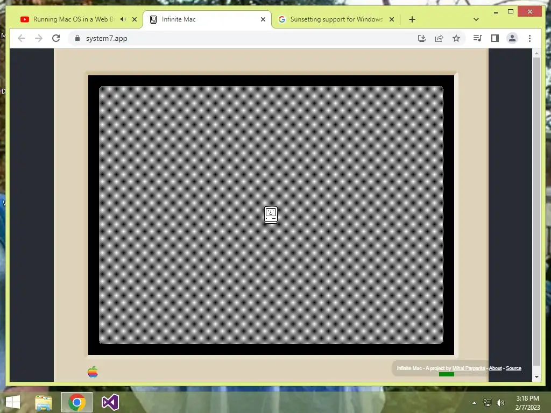Open media controls icon

(477, 38)
